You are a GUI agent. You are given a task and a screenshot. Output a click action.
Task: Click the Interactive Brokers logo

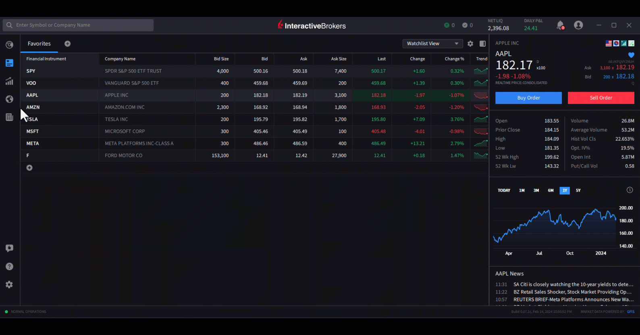click(312, 25)
